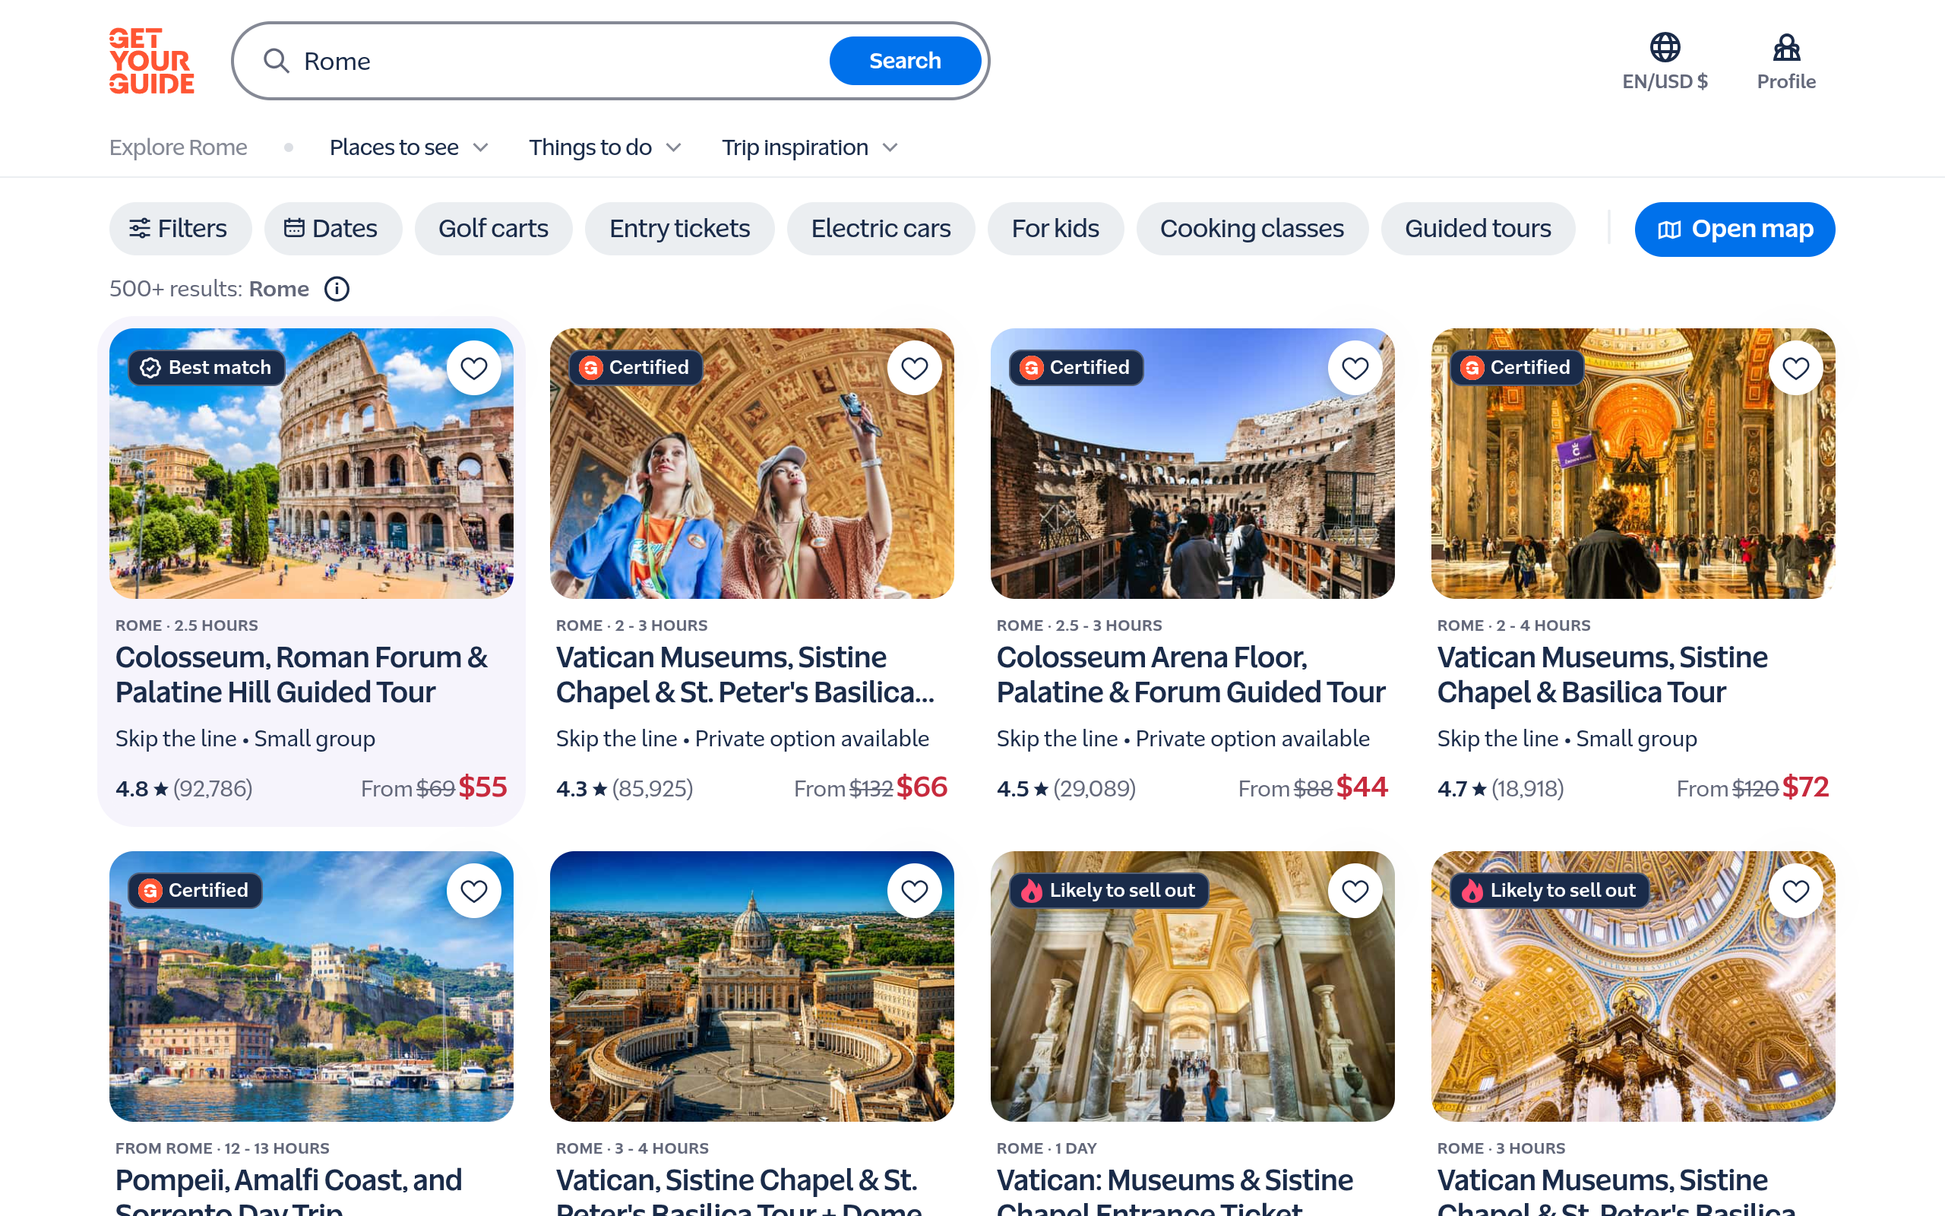The width and height of the screenshot is (1945, 1216).
Task: Heart the Vatican 1 Day entrance ticket card
Action: click(1355, 891)
